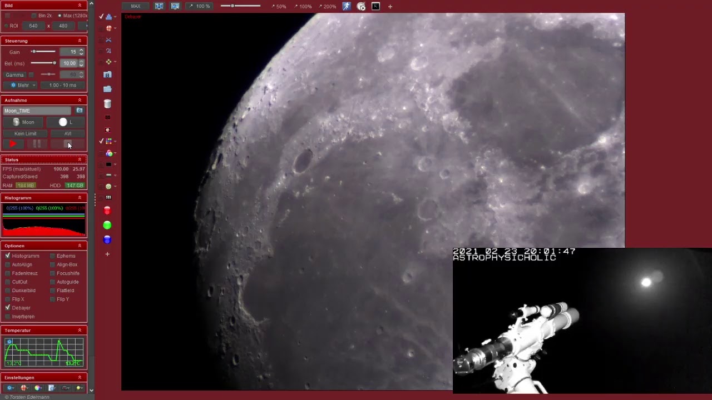Click the MAX button in top bar

pyautogui.click(x=136, y=6)
